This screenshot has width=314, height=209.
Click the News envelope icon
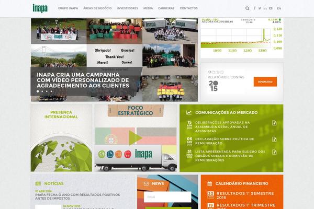[x=146, y=183]
